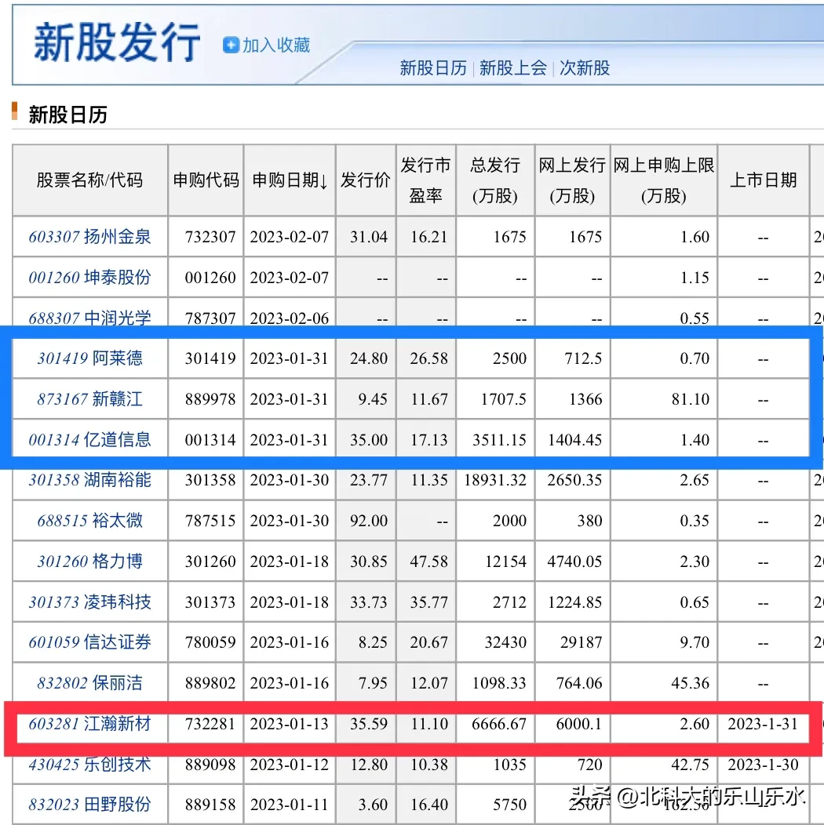The image size is (824, 825).
Task: Click the 新股发行 page title
Action: tap(117, 43)
